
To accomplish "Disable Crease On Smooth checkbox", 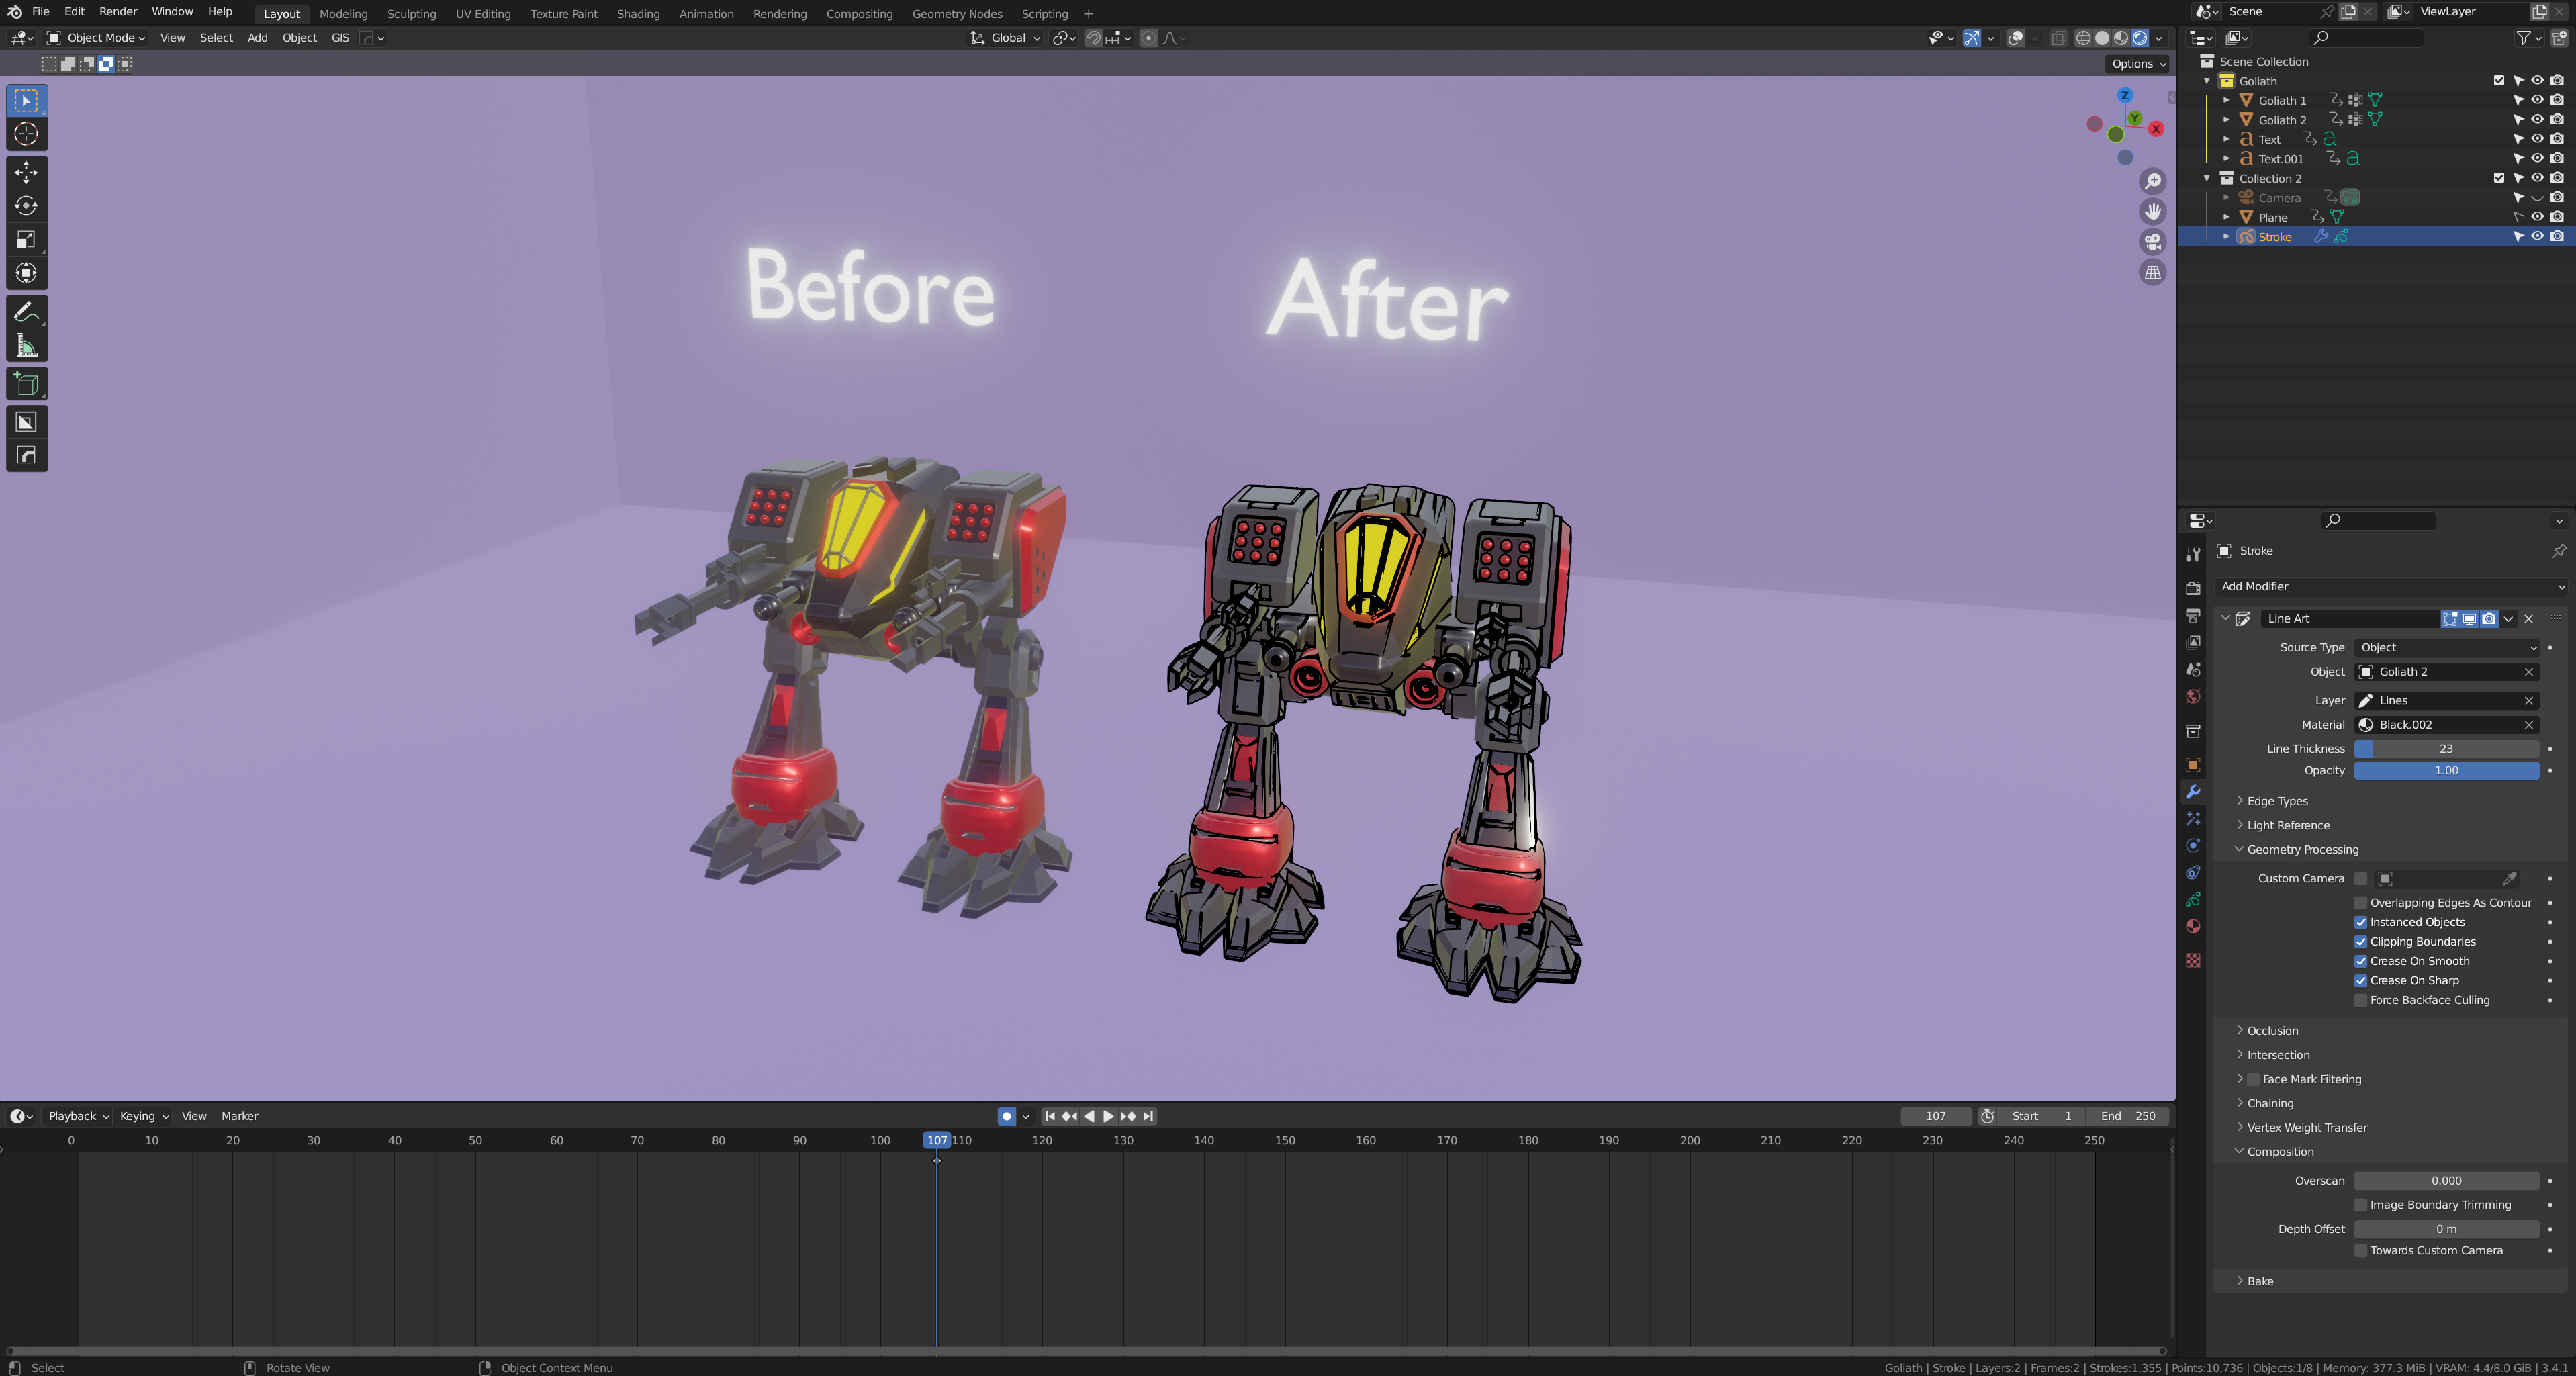I will coord(2361,961).
